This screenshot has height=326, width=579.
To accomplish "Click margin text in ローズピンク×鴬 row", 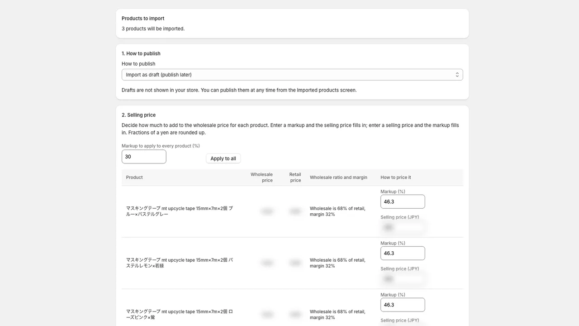I will click(337, 315).
